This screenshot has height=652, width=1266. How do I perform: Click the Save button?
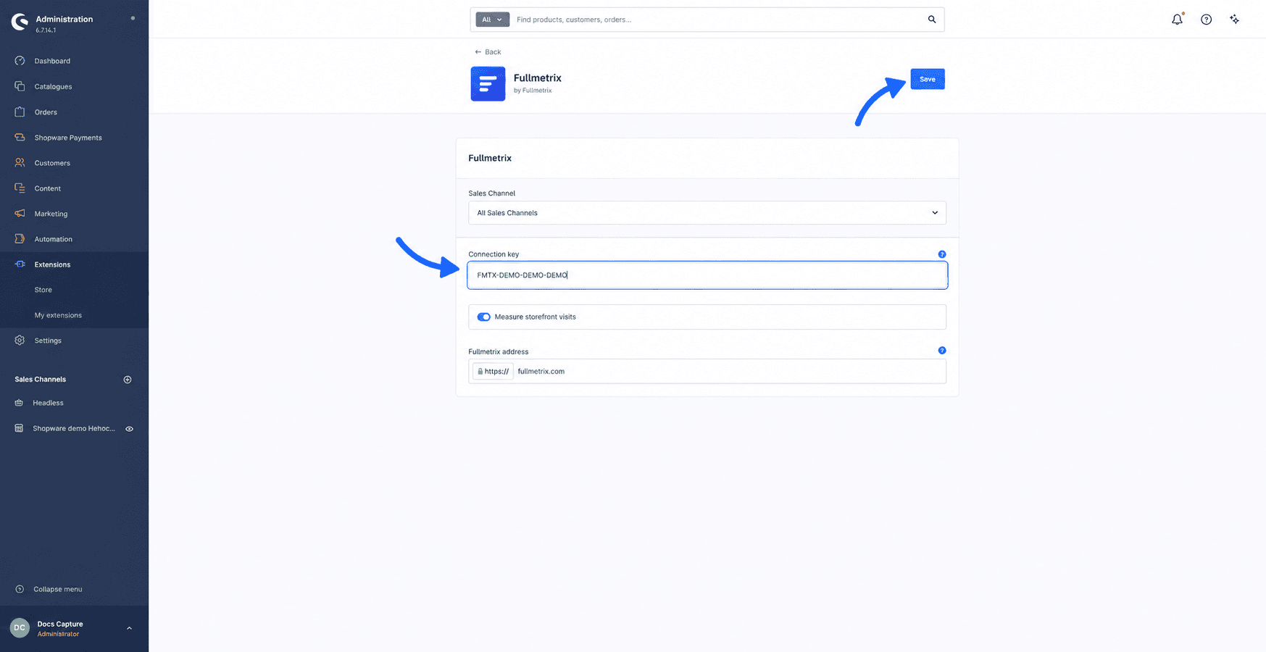tap(928, 79)
